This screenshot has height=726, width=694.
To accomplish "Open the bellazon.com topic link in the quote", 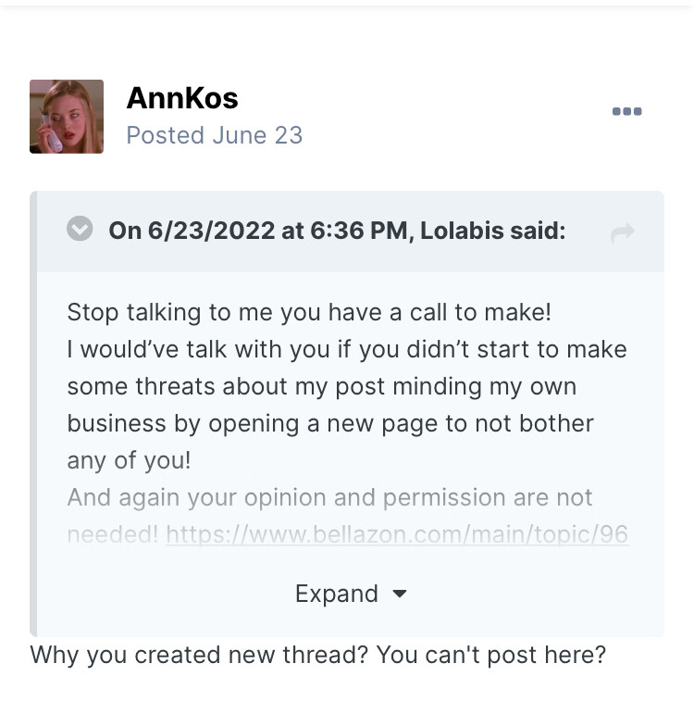I will click(397, 534).
